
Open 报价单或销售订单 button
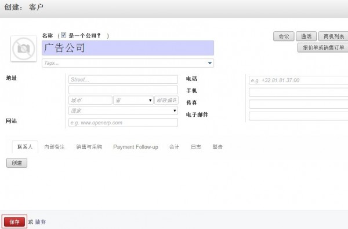[323, 47]
